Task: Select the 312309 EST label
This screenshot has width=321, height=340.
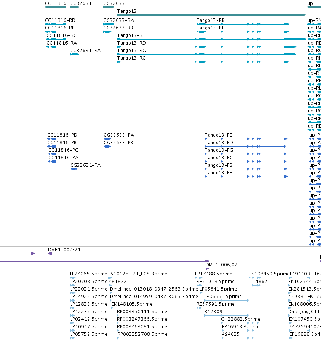Action: [213, 312]
